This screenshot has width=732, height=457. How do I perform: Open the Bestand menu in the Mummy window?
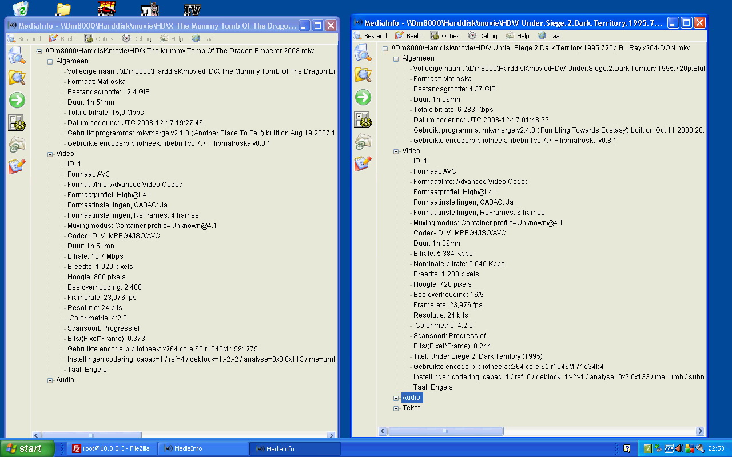click(24, 39)
